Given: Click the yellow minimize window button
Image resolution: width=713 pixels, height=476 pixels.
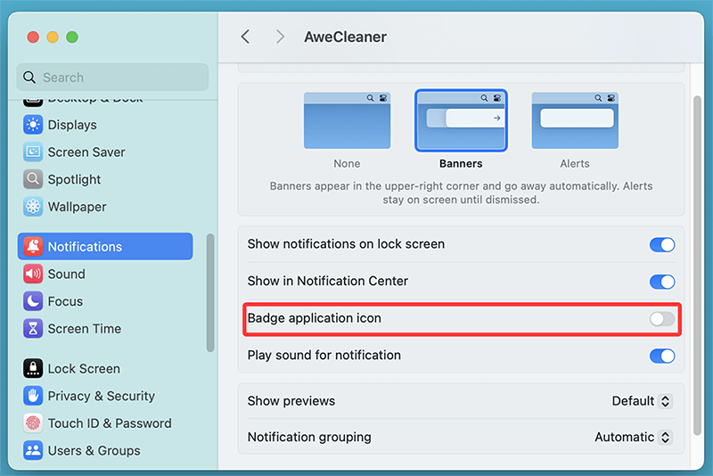Looking at the screenshot, I should (x=53, y=37).
